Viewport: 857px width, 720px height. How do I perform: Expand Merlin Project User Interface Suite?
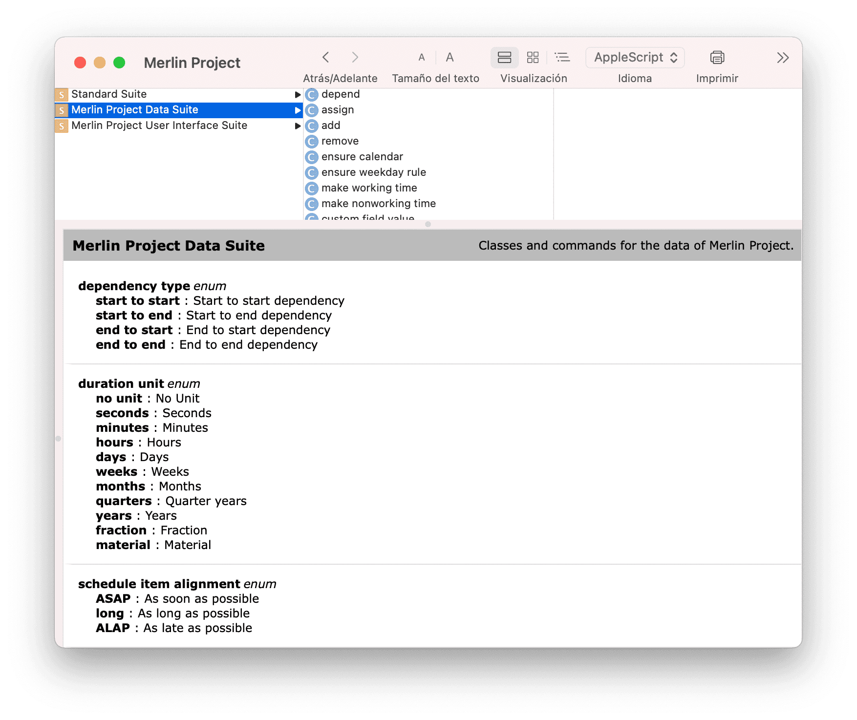[298, 126]
